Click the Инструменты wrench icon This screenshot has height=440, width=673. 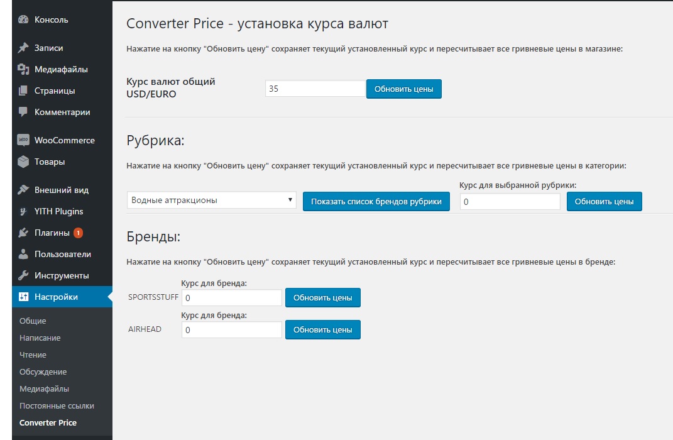23,275
